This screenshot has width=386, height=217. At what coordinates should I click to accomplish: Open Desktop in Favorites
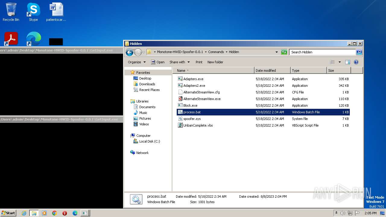(145, 78)
